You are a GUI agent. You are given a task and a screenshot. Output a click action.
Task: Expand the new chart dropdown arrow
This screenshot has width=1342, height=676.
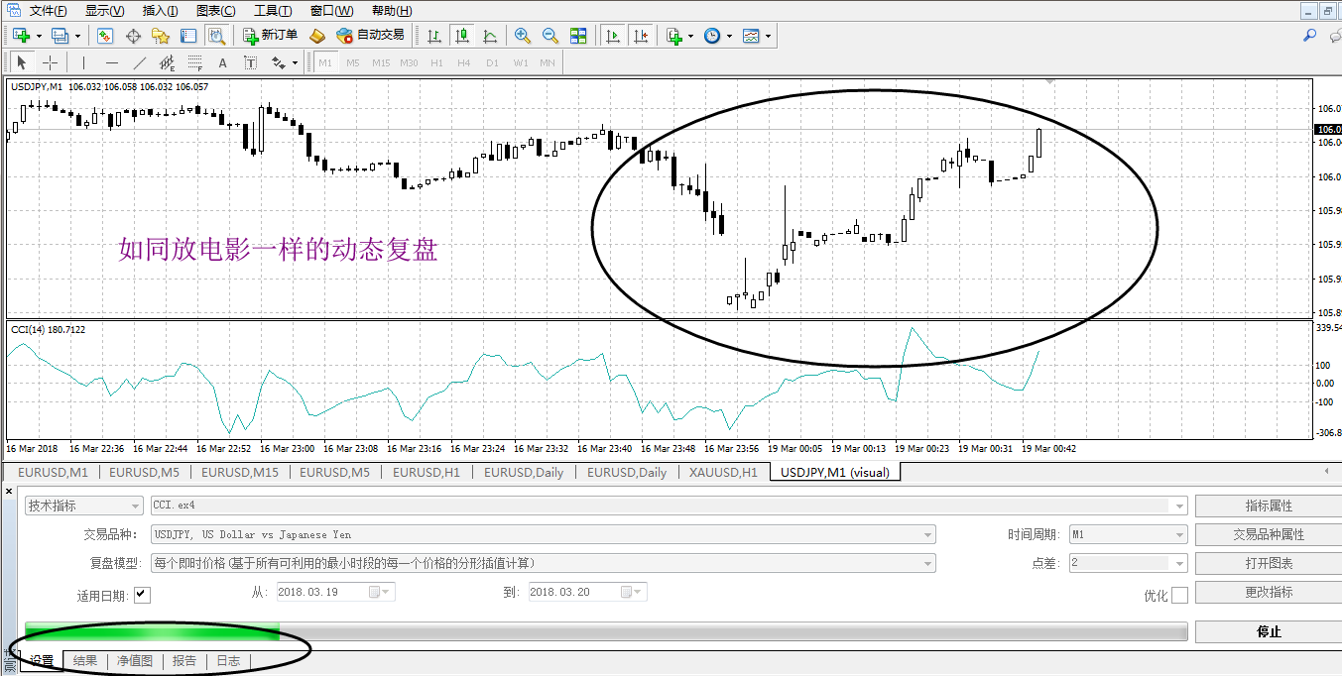point(39,36)
